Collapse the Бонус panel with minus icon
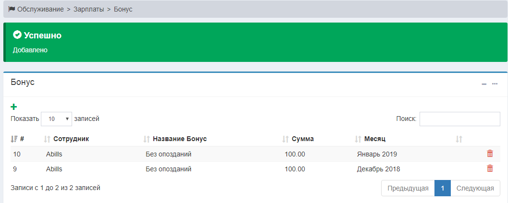Viewport: 508px width, 203px height. point(484,84)
